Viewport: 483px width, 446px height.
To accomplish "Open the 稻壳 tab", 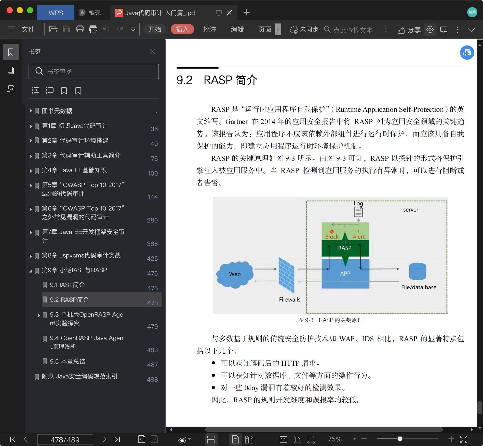I will click(x=90, y=13).
